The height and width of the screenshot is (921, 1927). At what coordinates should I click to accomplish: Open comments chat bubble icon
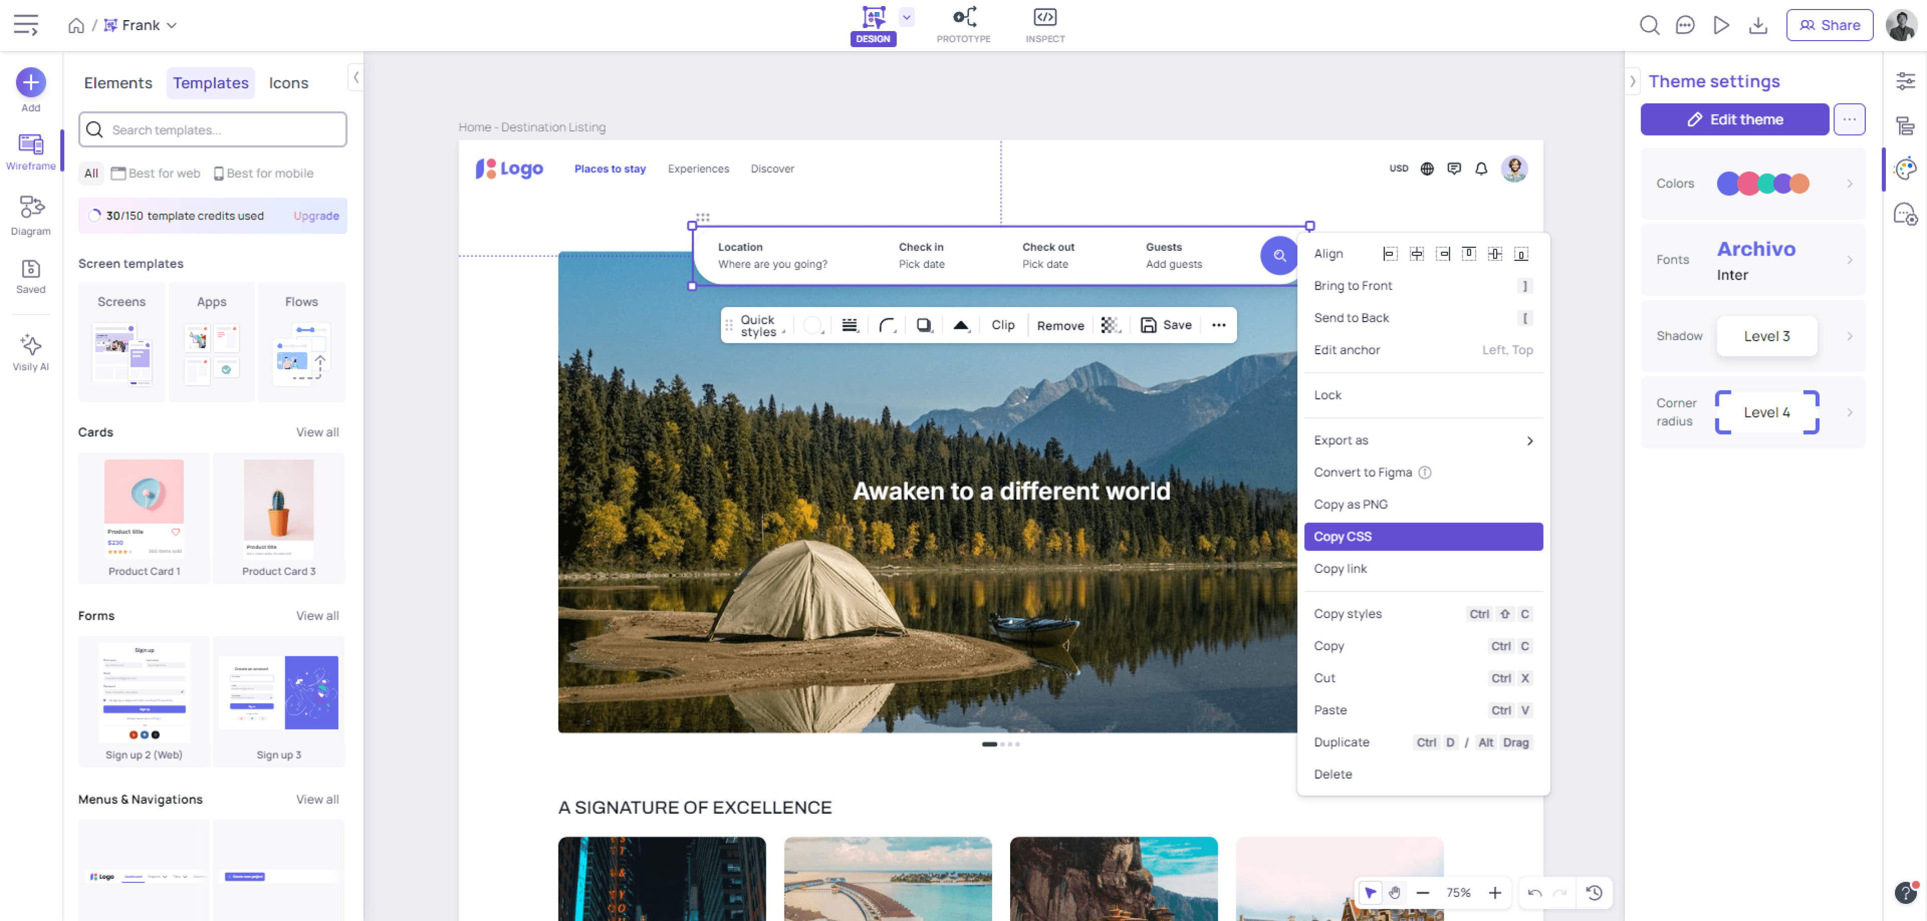pos(1685,26)
